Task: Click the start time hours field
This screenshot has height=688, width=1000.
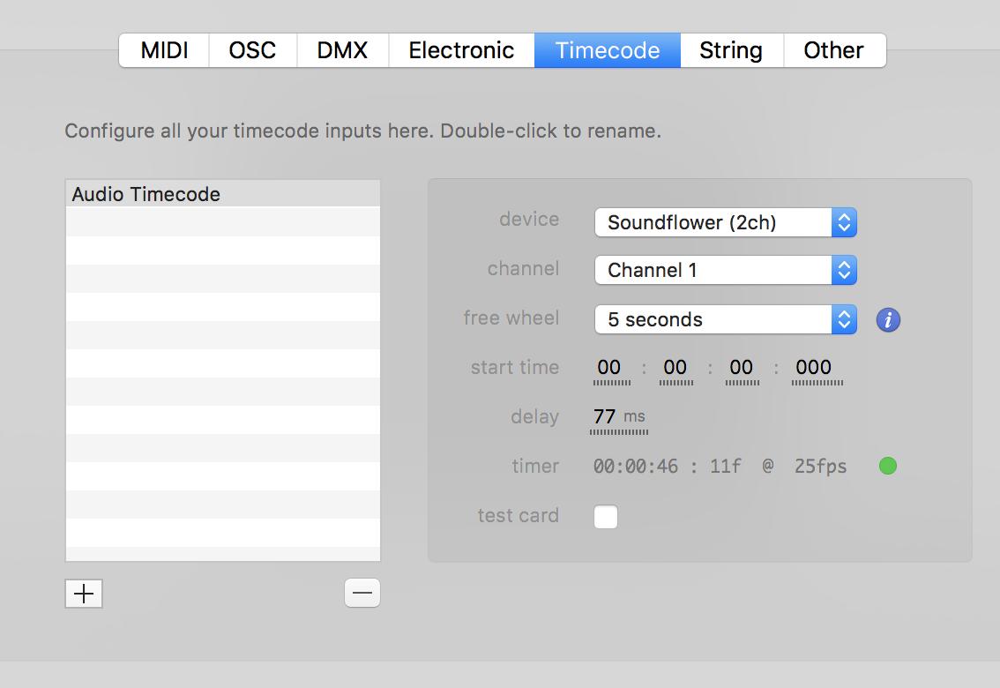Action: pyautogui.click(x=609, y=368)
